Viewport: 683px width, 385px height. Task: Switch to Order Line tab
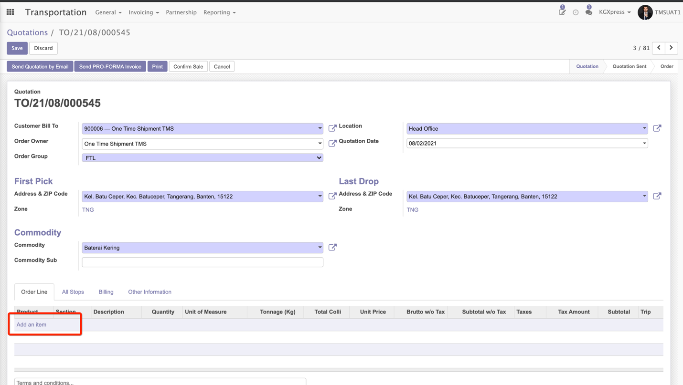click(x=34, y=292)
